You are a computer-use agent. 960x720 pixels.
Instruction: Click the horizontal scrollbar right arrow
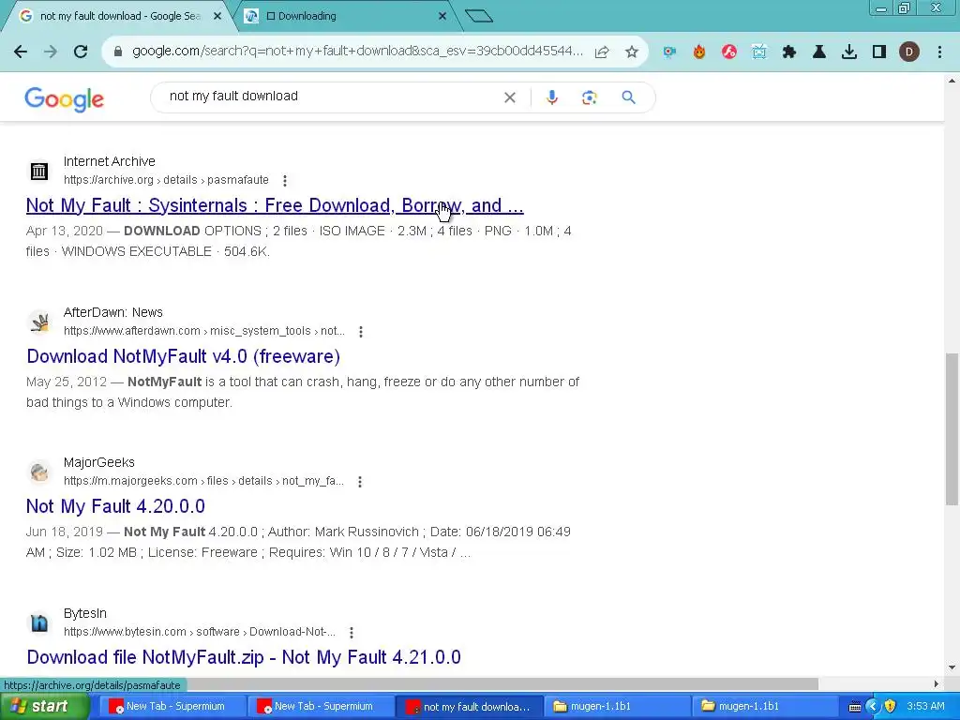[x=937, y=683]
